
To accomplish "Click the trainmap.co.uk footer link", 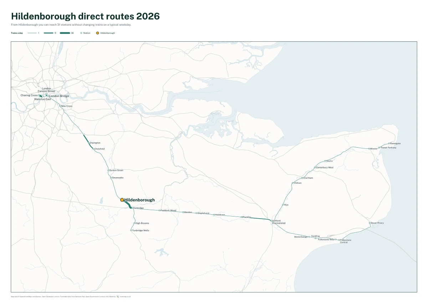I will (x=125, y=296).
